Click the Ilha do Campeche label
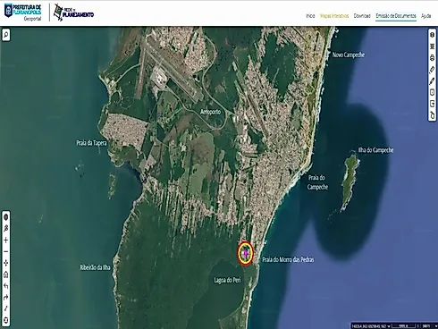 point(375,150)
